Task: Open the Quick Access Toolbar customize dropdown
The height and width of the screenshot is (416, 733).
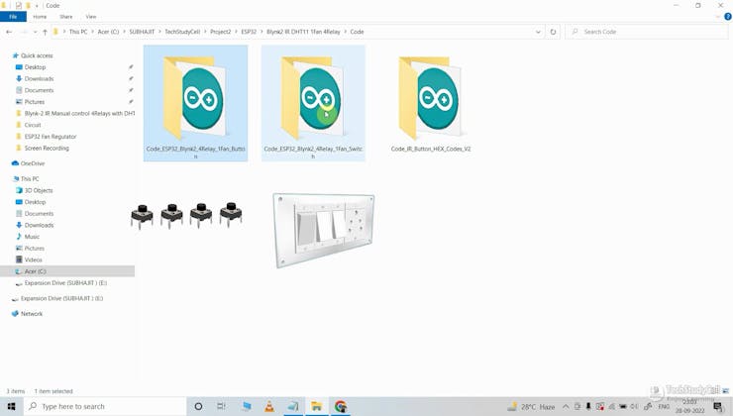Action: [x=37, y=6]
